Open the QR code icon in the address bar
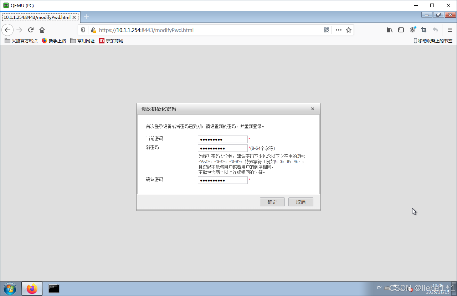The height and width of the screenshot is (296, 457). (326, 30)
